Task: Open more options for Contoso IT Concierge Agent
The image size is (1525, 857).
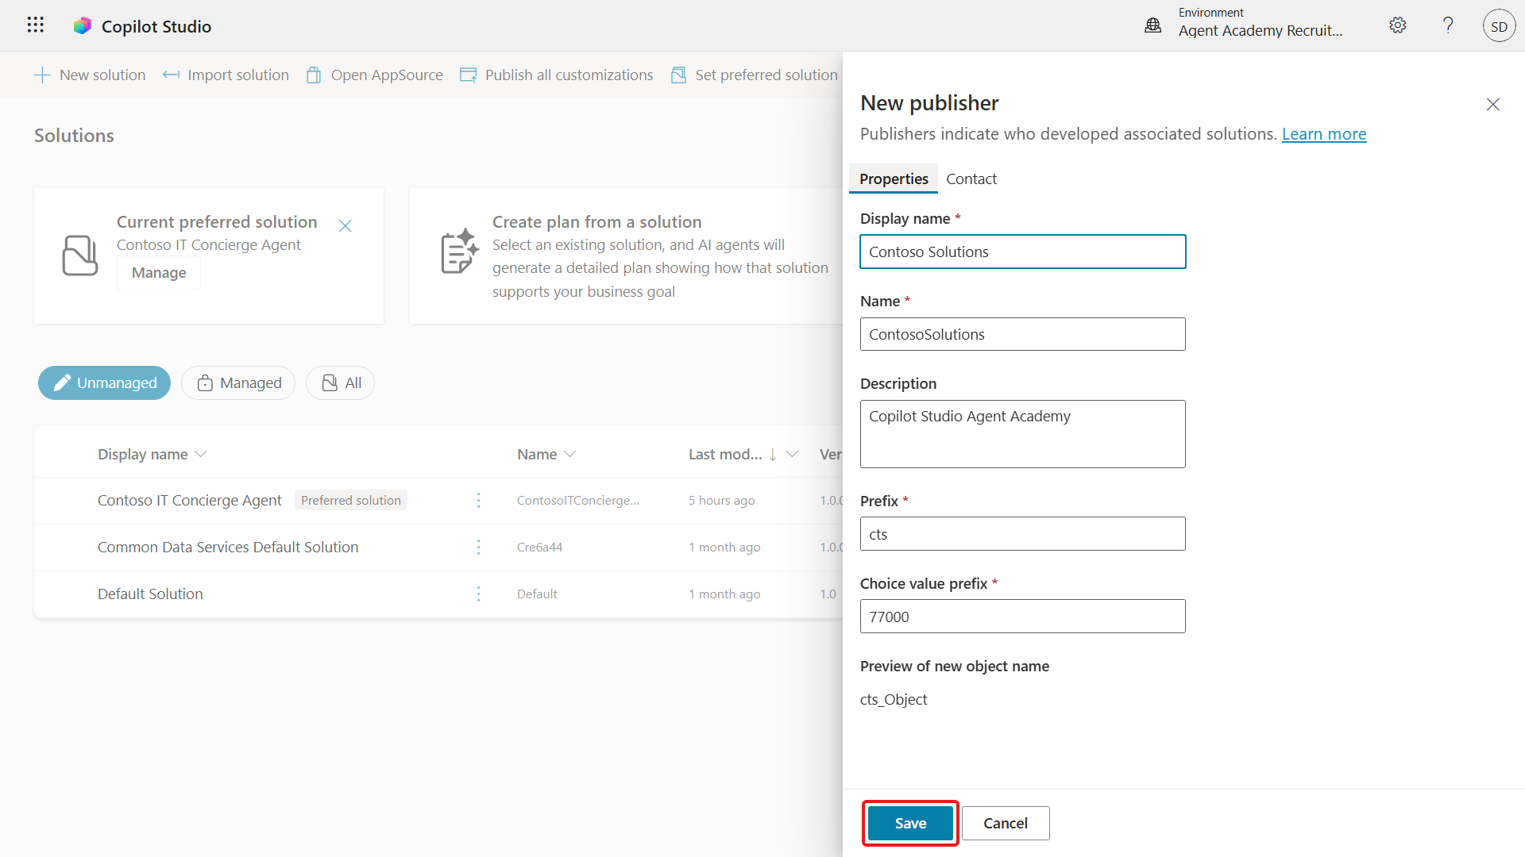Action: [478, 500]
